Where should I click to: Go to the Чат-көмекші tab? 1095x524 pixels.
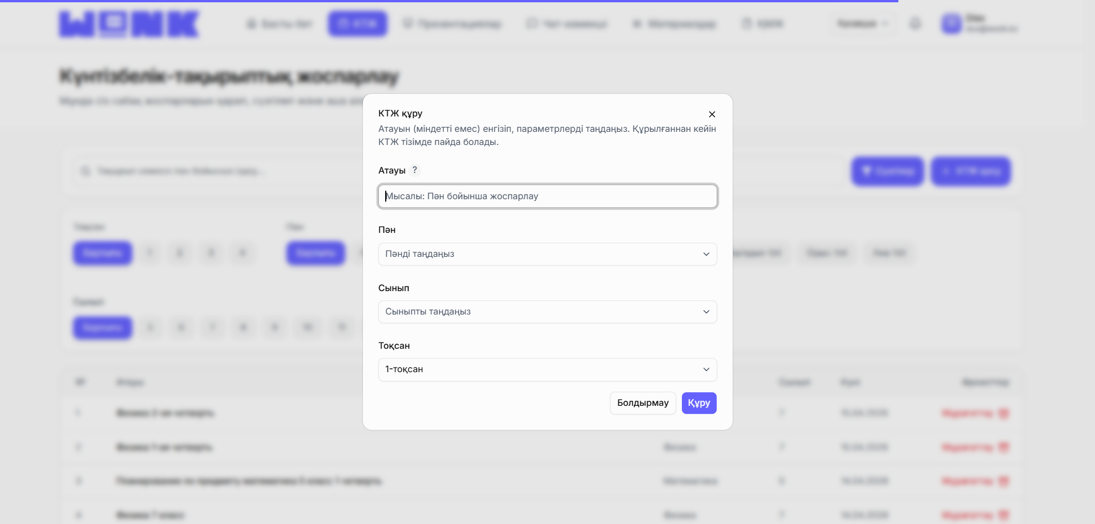[567, 24]
